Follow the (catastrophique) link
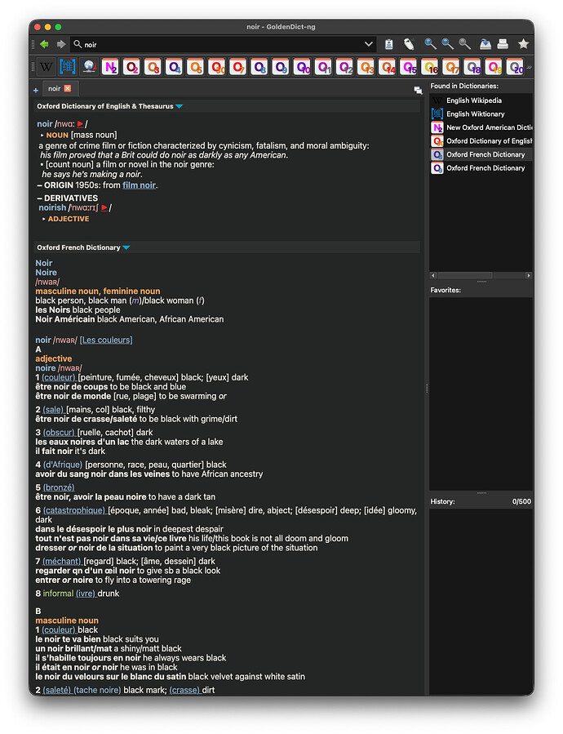 74,511
